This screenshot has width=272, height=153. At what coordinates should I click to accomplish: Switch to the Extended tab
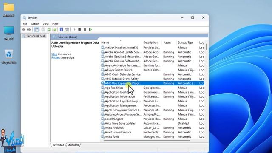coord(58,145)
